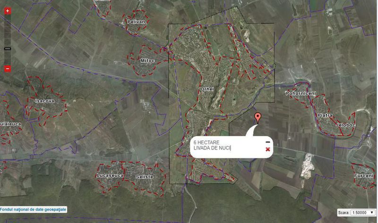Select the Lucaseuca village label
Screen dimensions: 378x223
110,175
